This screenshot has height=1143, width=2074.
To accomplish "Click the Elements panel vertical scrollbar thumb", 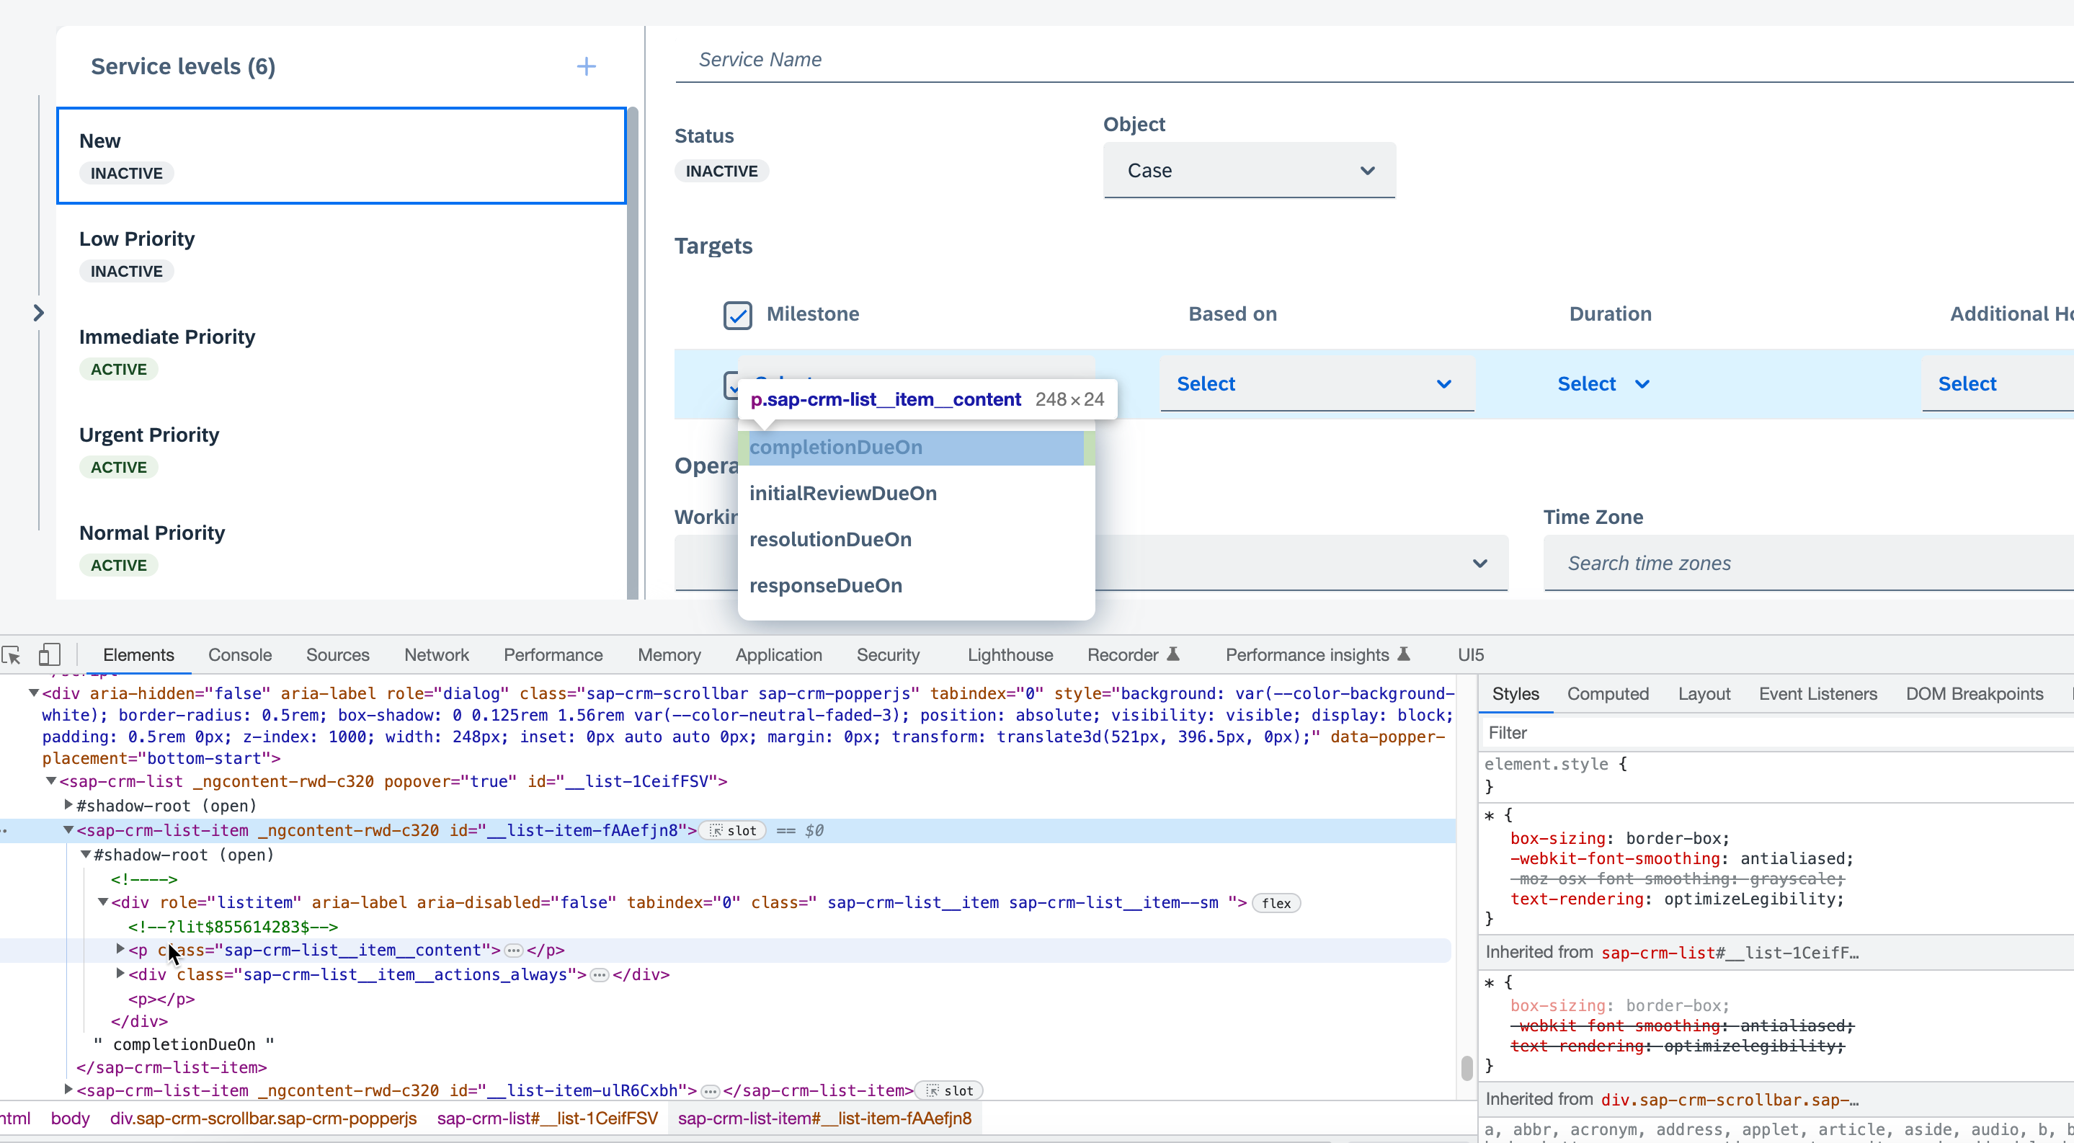I will coord(1467,1067).
